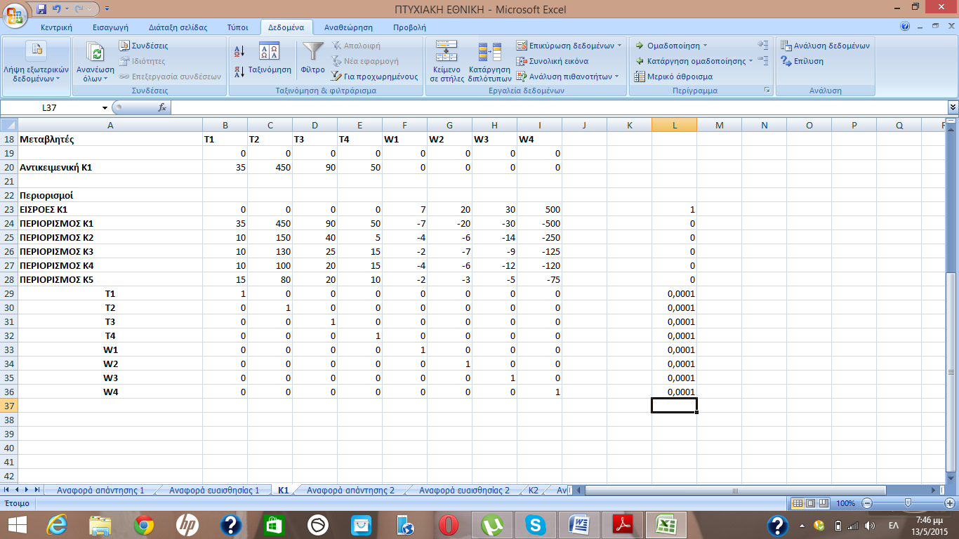Open Λήψη εξωτερικών δεδομένων dropdown
The height and width of the screenshot is (539, 959).
[x=37, y=63]
